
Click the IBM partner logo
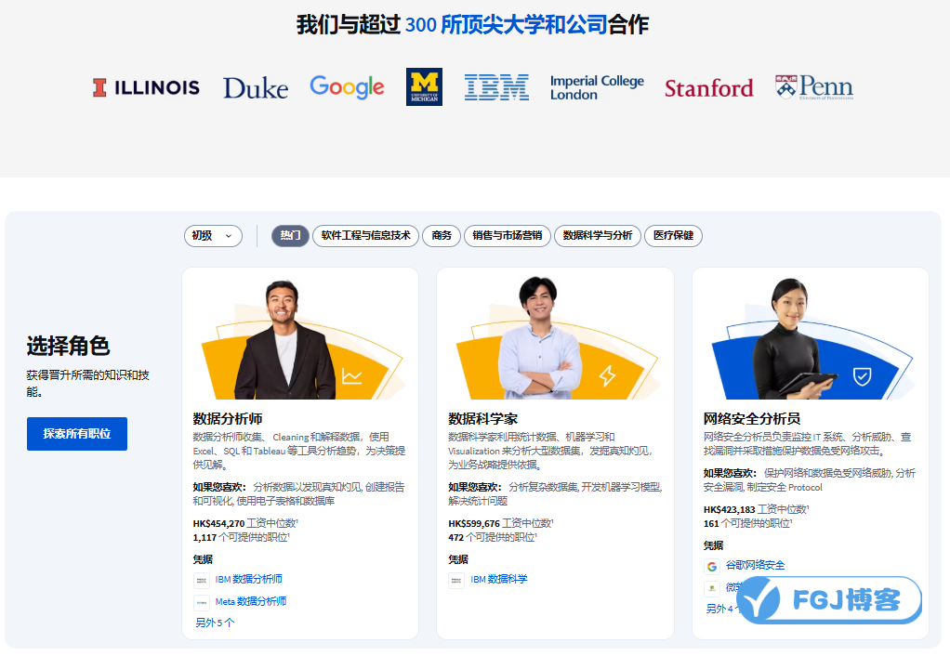click(496, 87)
